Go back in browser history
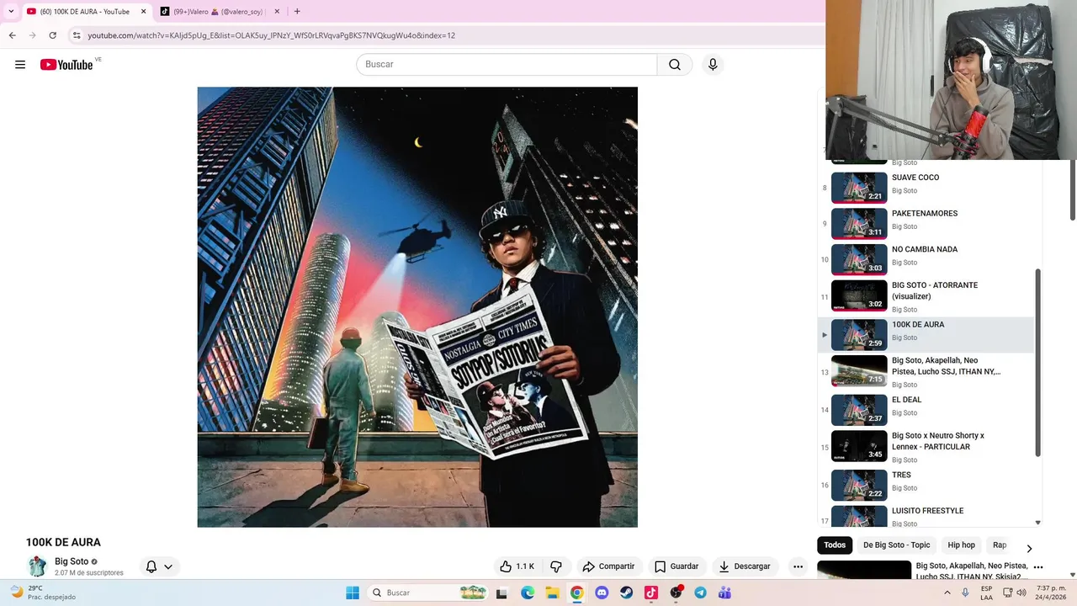1077x606 pixels. 12,35
